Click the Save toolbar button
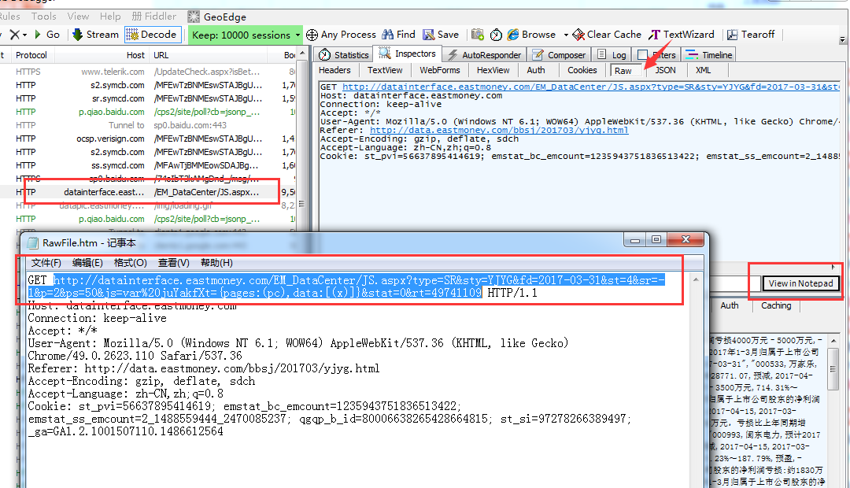Screen dimensions: 850x488 [x=441, y=35]
